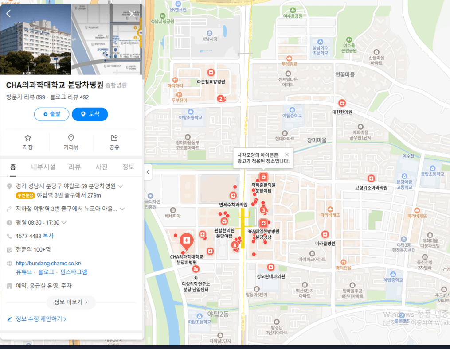Open the hospital location map image
This screenshot has width=450, height=349.
coord(106,39)
